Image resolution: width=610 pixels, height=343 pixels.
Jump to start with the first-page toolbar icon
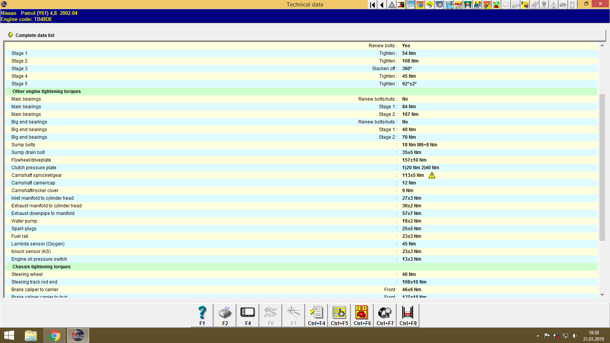372,5
